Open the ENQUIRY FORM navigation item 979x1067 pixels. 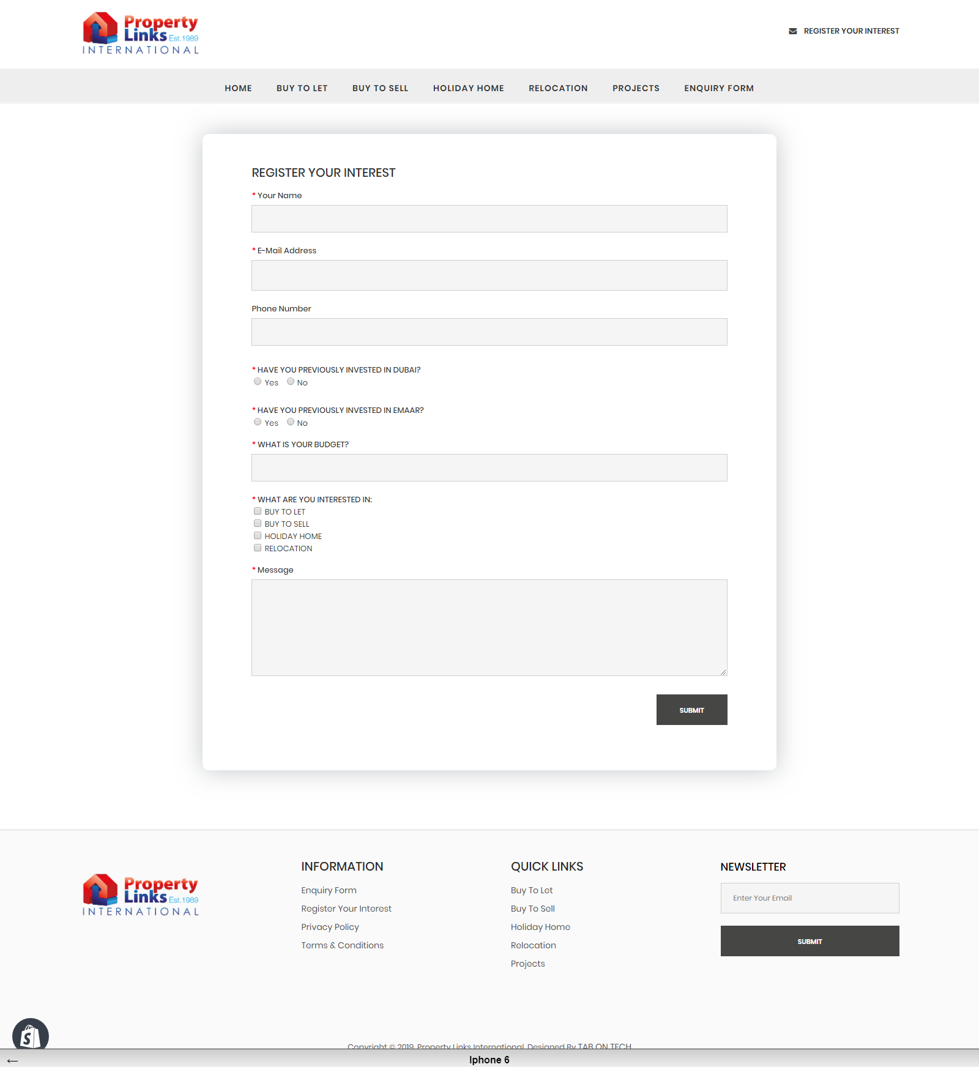[719, 88]
